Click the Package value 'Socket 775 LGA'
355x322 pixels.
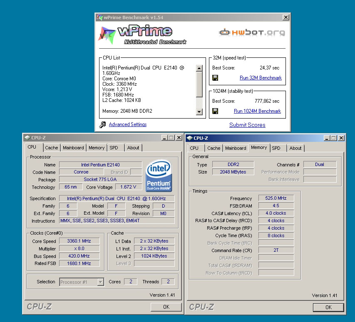pos(101,179)
